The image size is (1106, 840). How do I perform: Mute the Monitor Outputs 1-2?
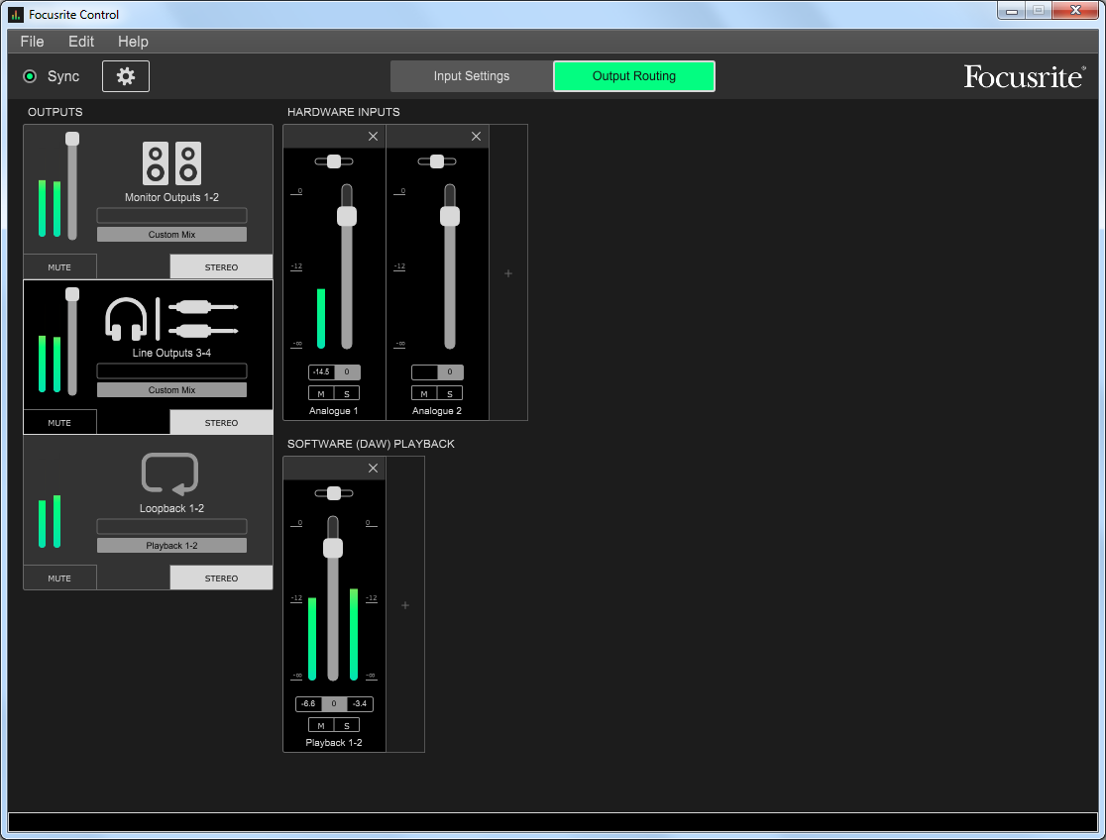click(59, 267)
